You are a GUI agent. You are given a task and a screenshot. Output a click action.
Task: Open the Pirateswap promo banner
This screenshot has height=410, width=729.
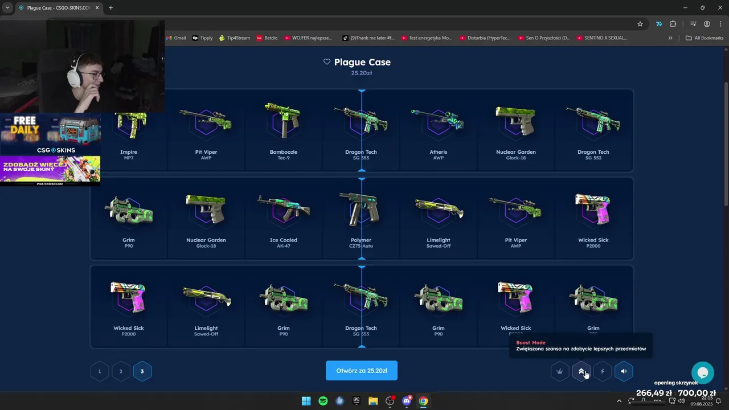pos(50,171)
